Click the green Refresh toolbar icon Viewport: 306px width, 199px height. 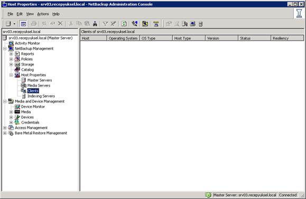(124, 24)
